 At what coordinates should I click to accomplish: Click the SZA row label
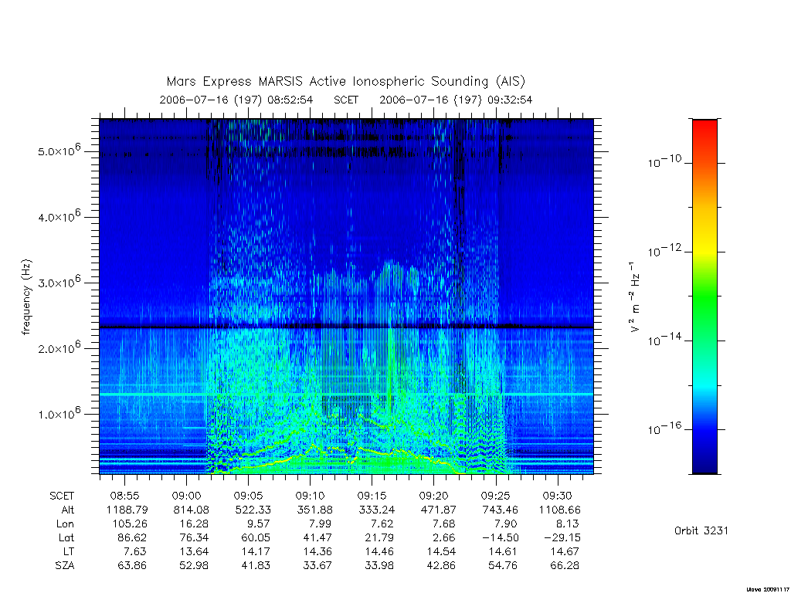coord(65,565)
